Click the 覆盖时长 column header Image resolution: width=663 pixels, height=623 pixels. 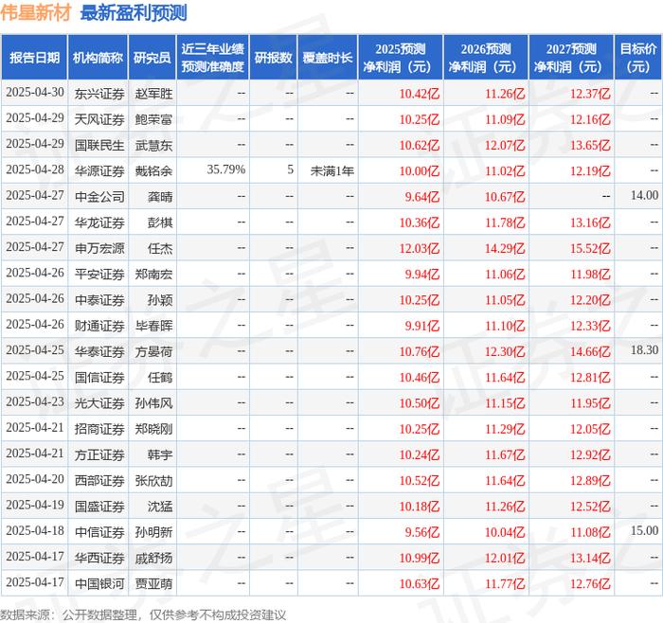tap(328, 58)
